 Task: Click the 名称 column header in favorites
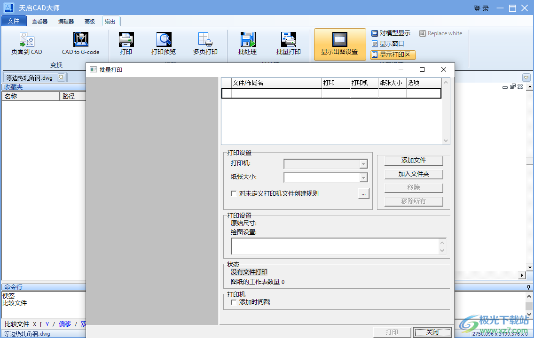click(x=31, y=96)
